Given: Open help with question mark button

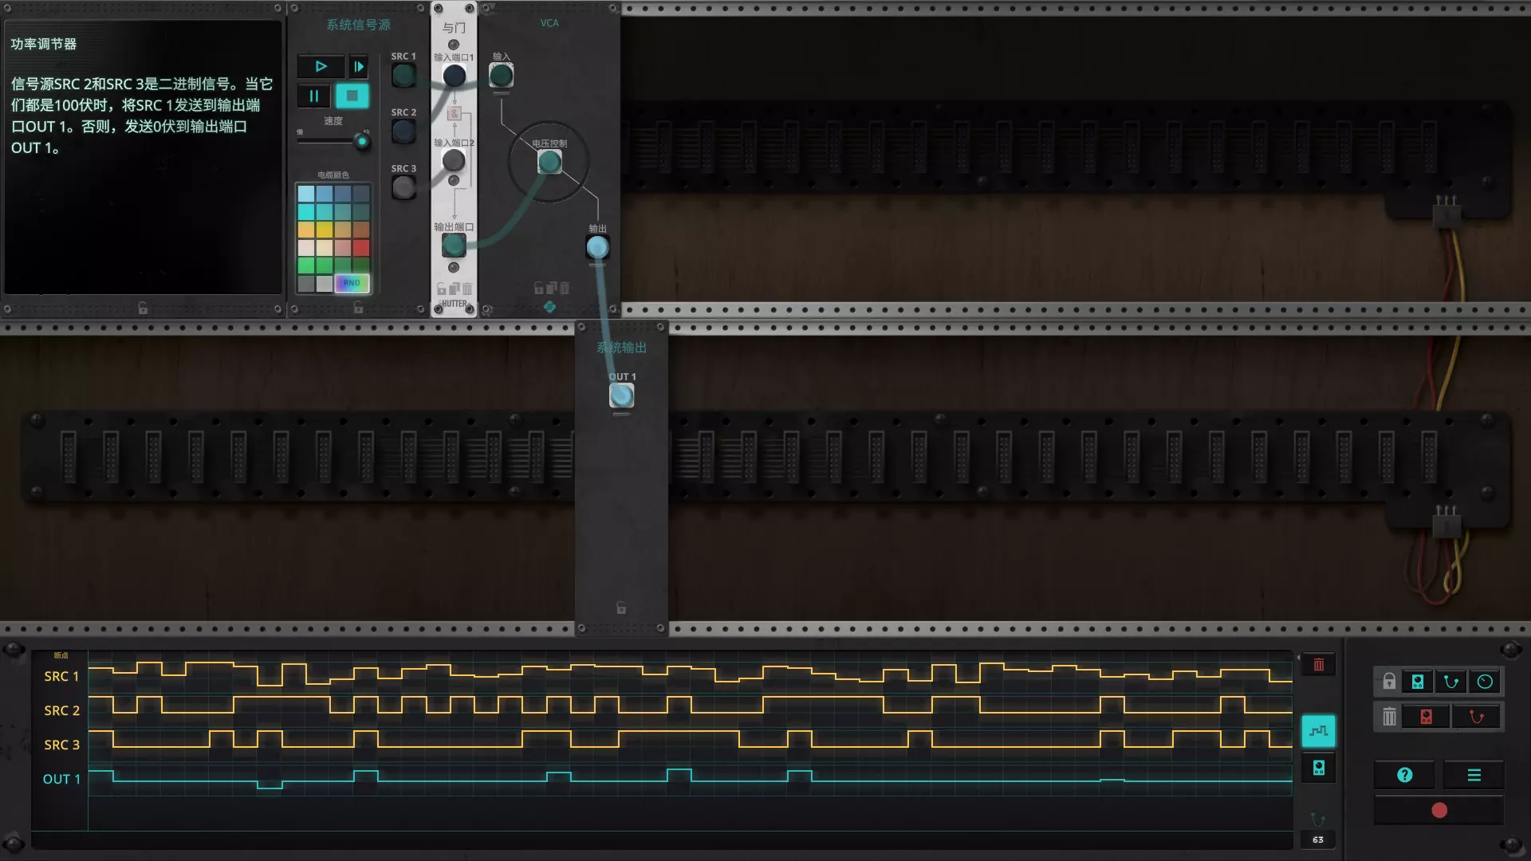Looking at the screenshot, I should coord(1405,775).
